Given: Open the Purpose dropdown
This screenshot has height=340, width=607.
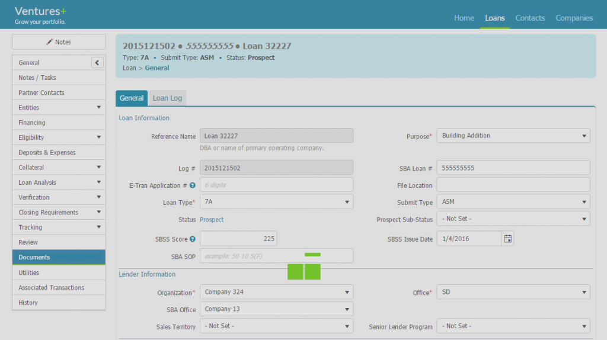Looking at the screenshot, I should point(513,136).
